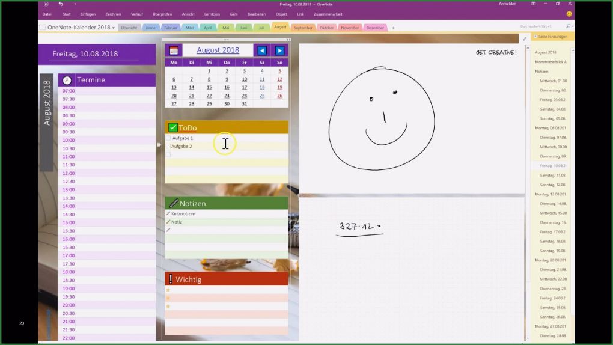Click the smiley feedback icon
The width and height of the screenshot is (613, 345).
[569, 14]
